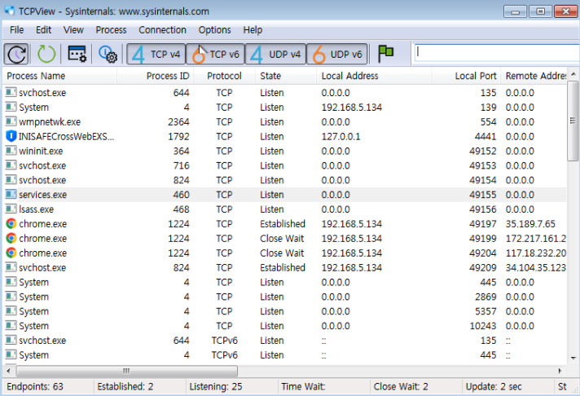Image resolution: width=580 pixels, height=396 pixels.
Task: Click the TCPView app icon in title bar
Action: 10,11
